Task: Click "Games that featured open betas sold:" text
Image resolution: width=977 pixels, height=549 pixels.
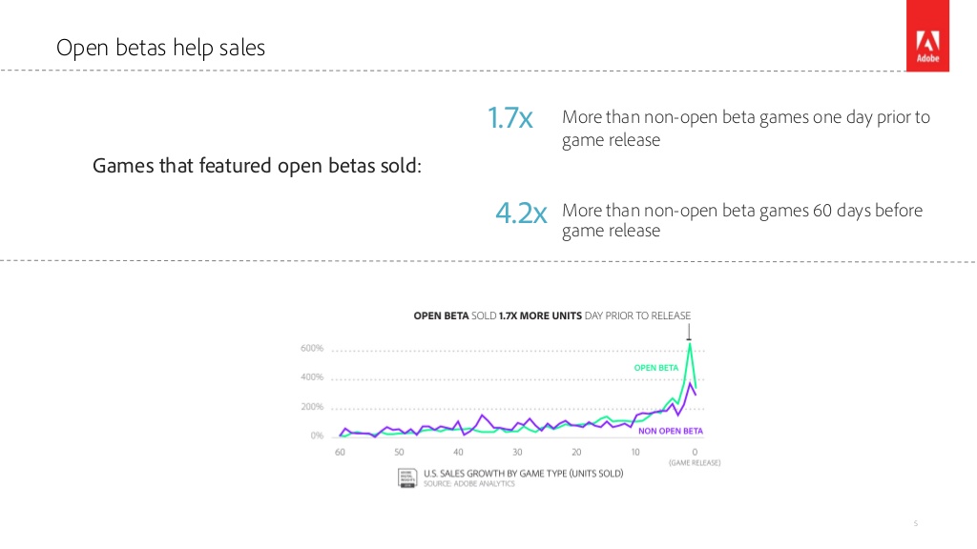Action: pyautogui.click(x=257, y=166)
